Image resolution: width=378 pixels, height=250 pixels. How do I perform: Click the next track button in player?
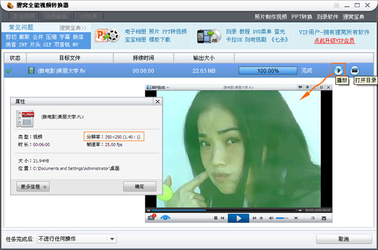click(255, 218)
